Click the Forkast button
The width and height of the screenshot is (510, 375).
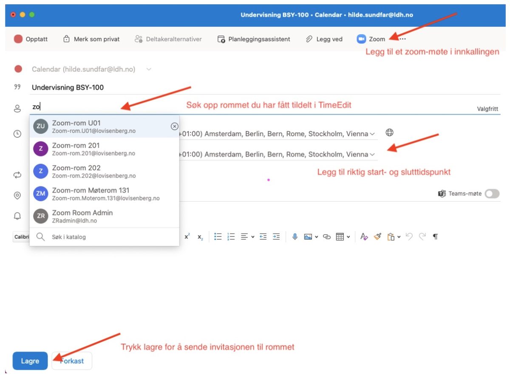tap(72, 361)
